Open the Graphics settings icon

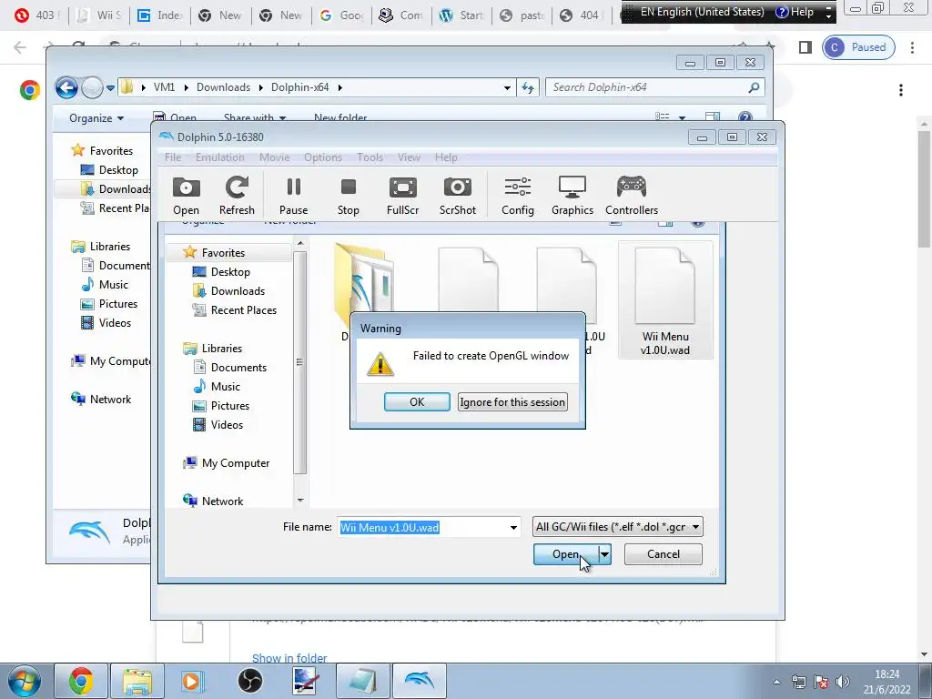(x=572, y=196)
